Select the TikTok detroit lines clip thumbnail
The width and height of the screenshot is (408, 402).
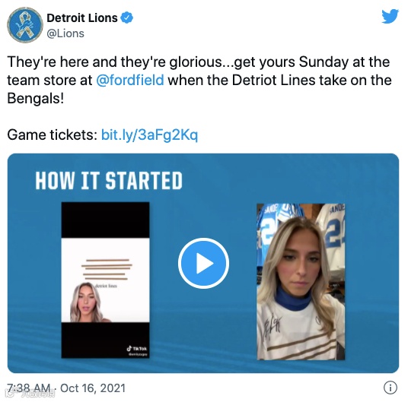[x=105, y=280]
